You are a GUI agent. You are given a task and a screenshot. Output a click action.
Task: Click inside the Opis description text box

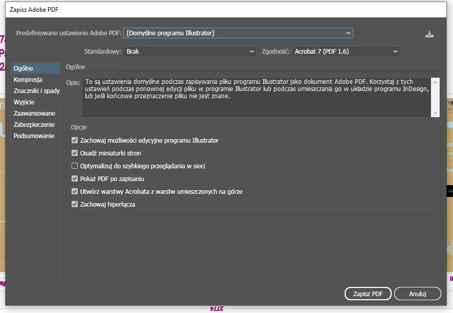(256, 97)
